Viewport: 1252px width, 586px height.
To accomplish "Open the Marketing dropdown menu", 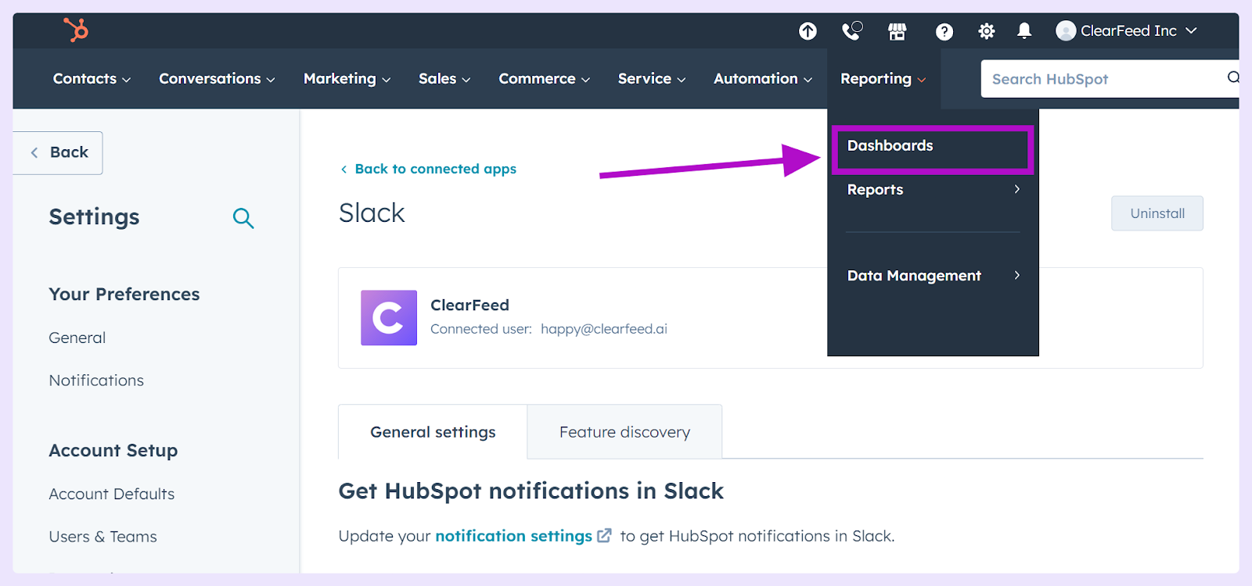I will point(347,79).
